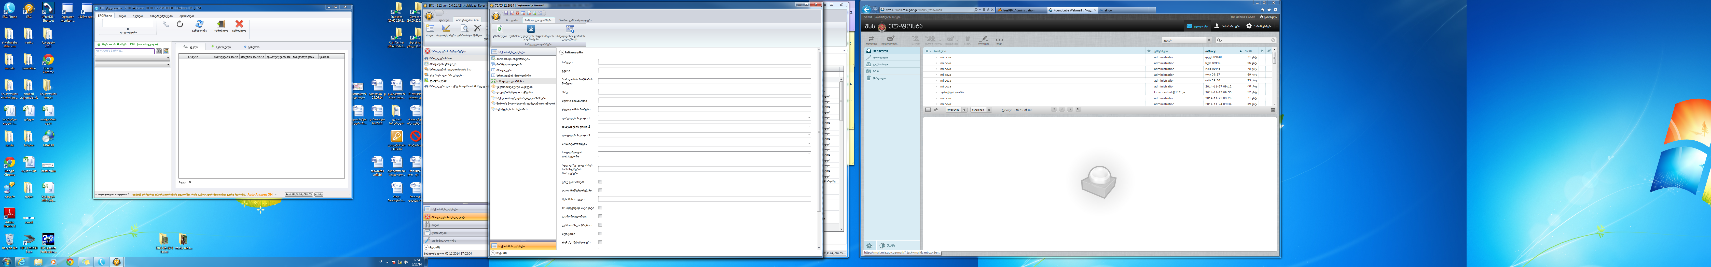Open the Roundcube settings gear in top bar
This screenshot has width=1711, height=267.
[x=1249, y=26]
